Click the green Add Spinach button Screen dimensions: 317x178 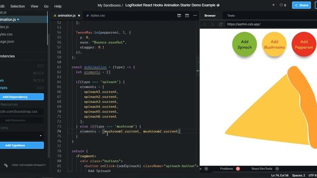coord(244,44)
